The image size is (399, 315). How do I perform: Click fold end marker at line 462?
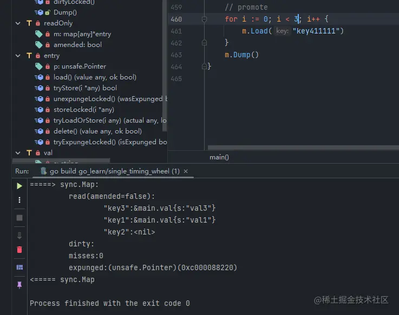[204, 43]
